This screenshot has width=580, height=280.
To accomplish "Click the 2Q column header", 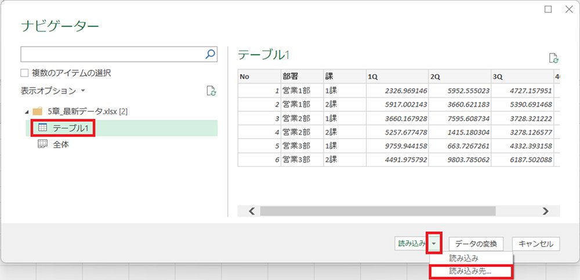I will click(460, 77).
